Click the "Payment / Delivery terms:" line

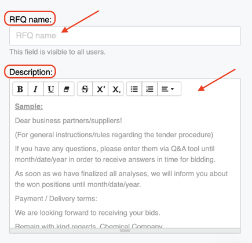[x=56, y=199]
